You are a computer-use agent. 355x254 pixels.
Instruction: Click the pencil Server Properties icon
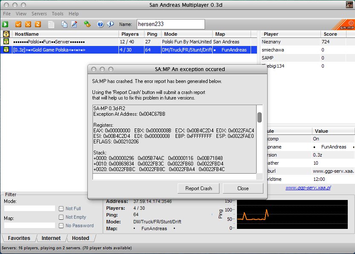(74, 24)
